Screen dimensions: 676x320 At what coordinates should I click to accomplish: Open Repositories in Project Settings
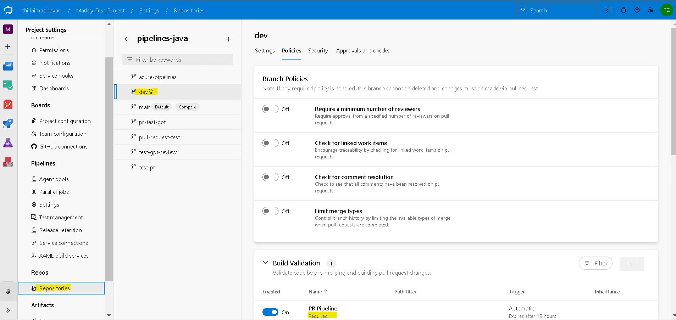61,288
